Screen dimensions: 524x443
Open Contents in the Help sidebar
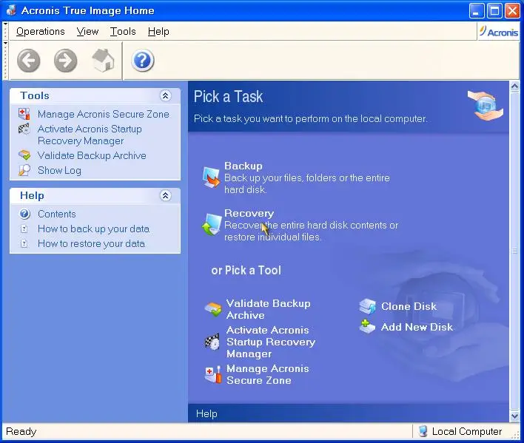[x=57, y=214]
